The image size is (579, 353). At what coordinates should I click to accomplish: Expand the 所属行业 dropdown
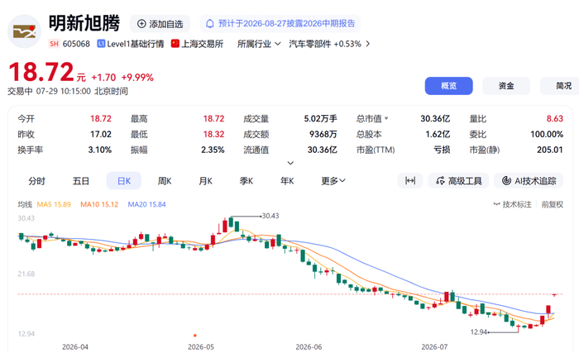click(259, 44)
